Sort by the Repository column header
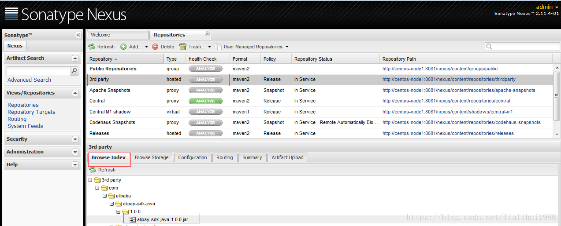The height and width of the screenshot is (226, 561). coord(125,59)
